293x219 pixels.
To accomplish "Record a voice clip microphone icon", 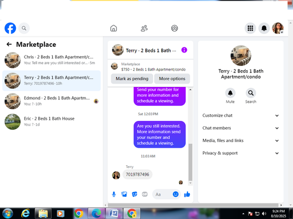I will tap(114, 194).
